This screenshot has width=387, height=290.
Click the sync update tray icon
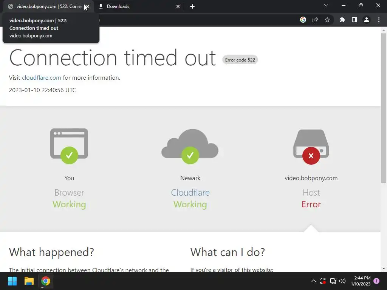[x=323, y=281]
